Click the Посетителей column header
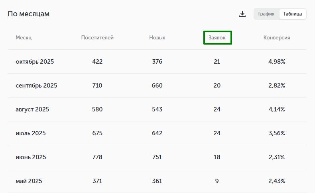 (97, 38)
